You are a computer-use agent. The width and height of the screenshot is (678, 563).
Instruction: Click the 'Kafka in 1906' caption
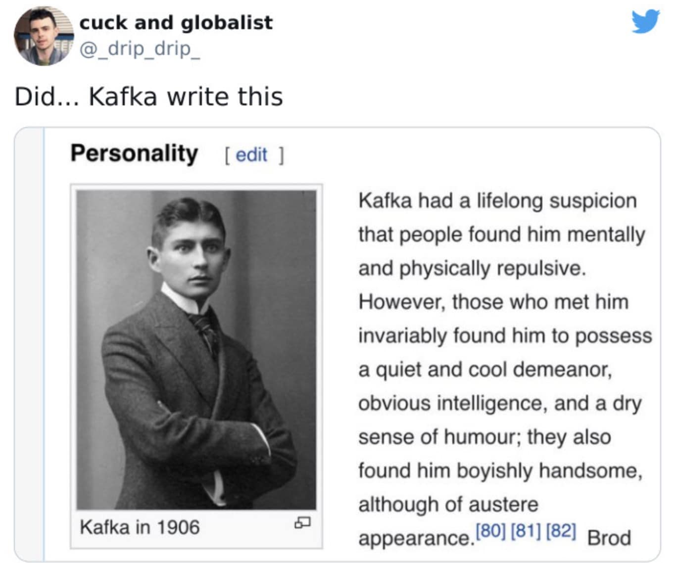coord(140,527)
